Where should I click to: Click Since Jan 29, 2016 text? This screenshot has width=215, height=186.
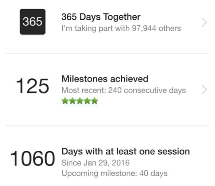click(x=96, y=163)
